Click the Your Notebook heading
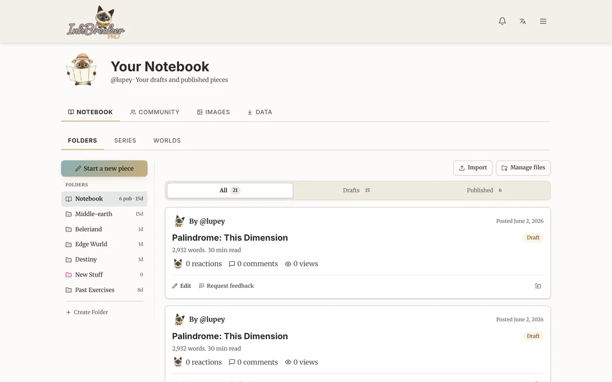Image resolution: width=612 pixels, height=382 pixels. pyautogui.click(x=160, y=67)
